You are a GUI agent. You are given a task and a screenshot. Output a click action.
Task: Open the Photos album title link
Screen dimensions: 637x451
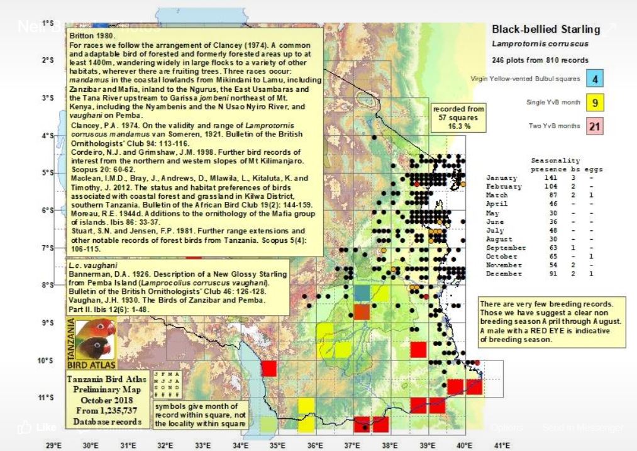tap(135, 26)
